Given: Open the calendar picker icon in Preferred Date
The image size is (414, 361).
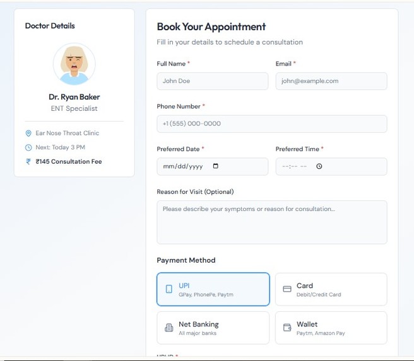Looking at the screenshot, I should click(215, 166).
